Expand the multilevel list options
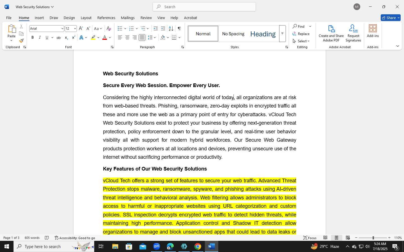Screen dimensions: 404x252 click(x=148, y=29)
